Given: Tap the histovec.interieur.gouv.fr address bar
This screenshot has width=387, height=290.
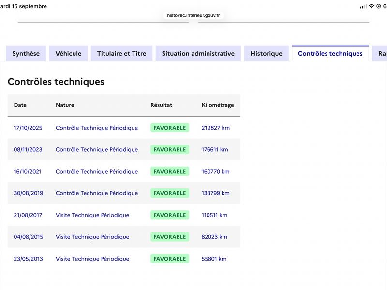Looking at the screenshot, I should point(193,15).
